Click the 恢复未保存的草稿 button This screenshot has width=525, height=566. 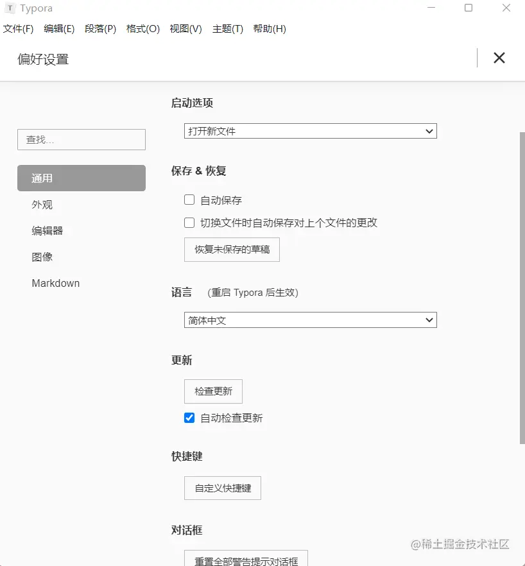232,250
